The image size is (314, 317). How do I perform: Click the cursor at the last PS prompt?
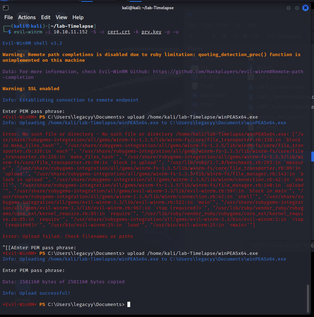(x=129, y=305)
